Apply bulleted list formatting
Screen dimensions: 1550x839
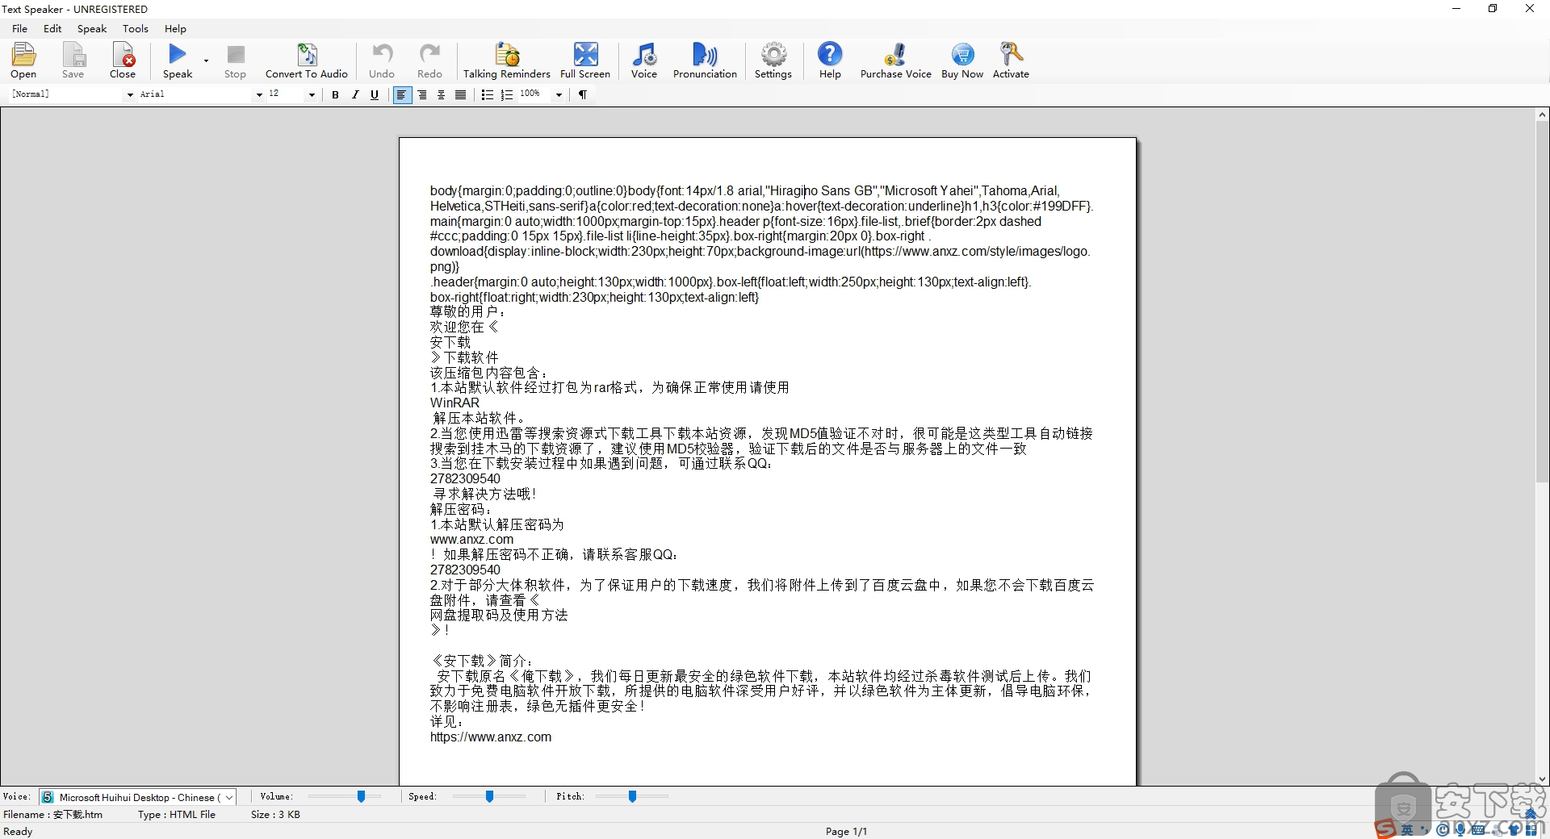tap(487, 94)
